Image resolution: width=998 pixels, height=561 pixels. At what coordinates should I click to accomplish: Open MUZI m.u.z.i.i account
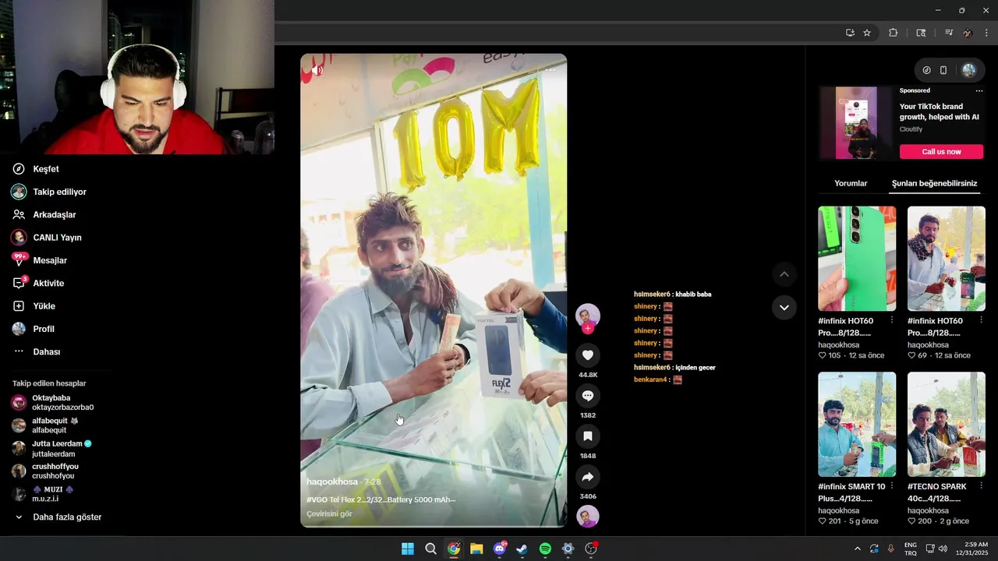[x=43, y=493]
